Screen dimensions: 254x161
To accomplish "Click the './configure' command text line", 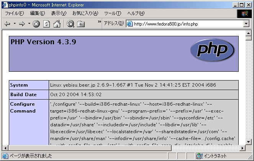I will click(x=131, y=104).
